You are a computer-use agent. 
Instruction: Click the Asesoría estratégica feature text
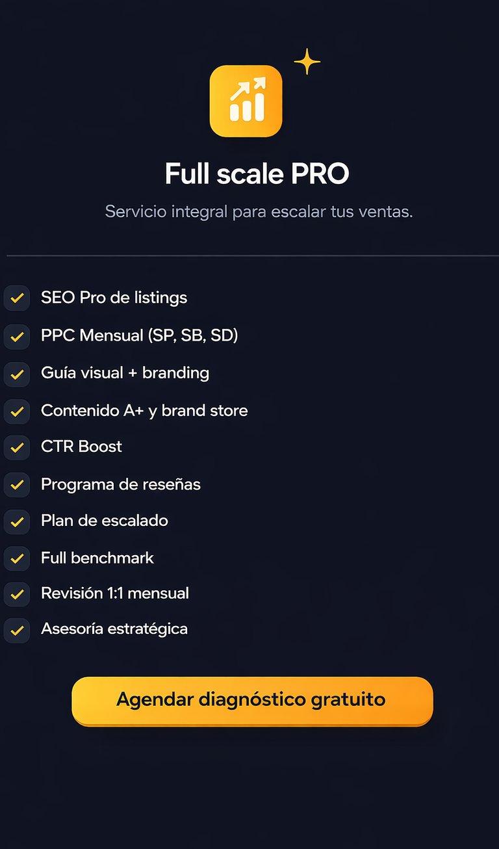click(114, 629)
